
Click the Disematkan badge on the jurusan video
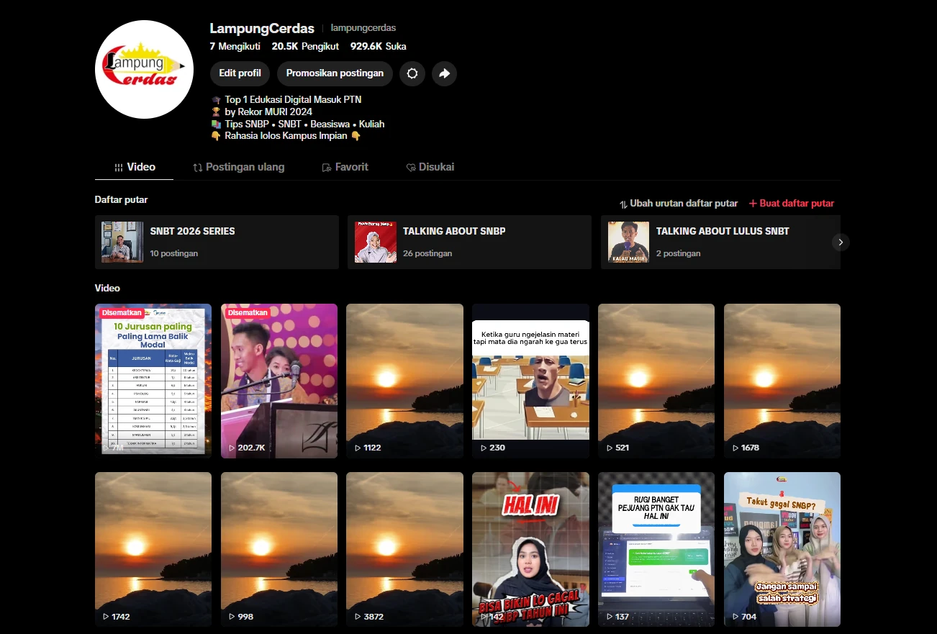pos(121,313)
